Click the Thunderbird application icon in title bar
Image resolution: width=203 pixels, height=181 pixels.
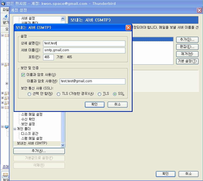coord(3,3)
